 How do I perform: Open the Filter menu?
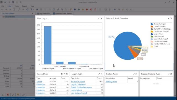[x=9, y=6]
